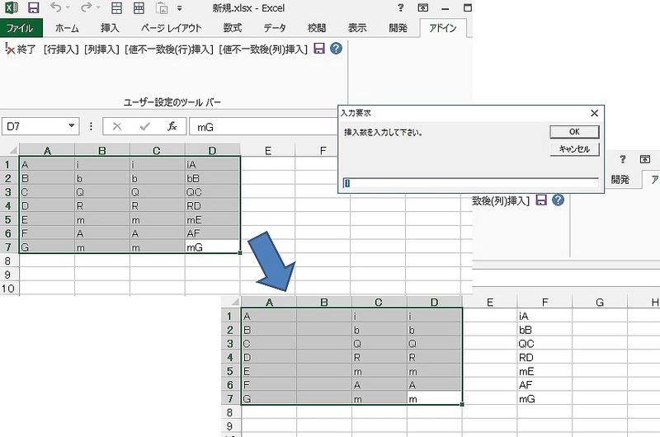
Task: Click the blue help icon in add-in toolbar
Action: tap(336, 49)
